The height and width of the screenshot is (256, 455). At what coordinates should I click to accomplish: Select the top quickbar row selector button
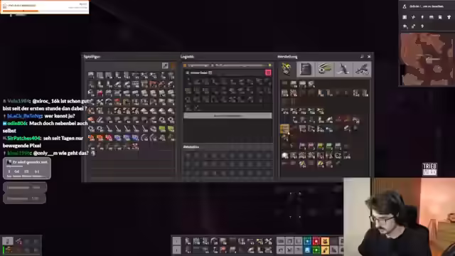176,240
